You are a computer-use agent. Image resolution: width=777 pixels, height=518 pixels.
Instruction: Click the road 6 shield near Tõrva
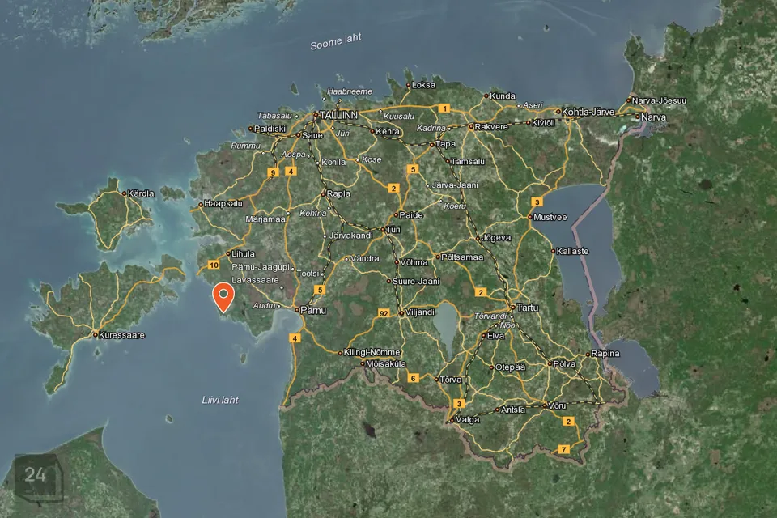pyautogui.click(x=413, y=378)
